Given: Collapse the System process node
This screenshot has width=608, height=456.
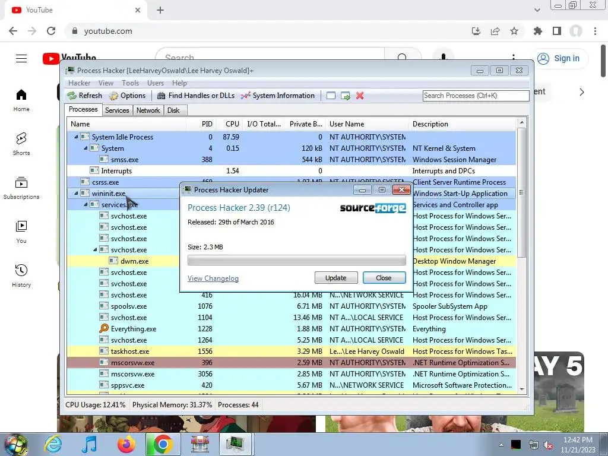Looking at the screenshot, I should [85, 148].
